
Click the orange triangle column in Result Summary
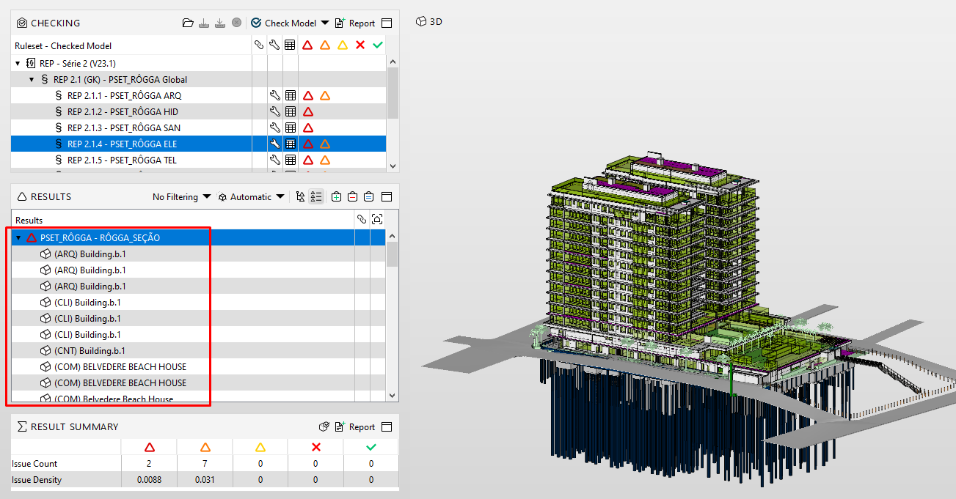click(205, 447)
